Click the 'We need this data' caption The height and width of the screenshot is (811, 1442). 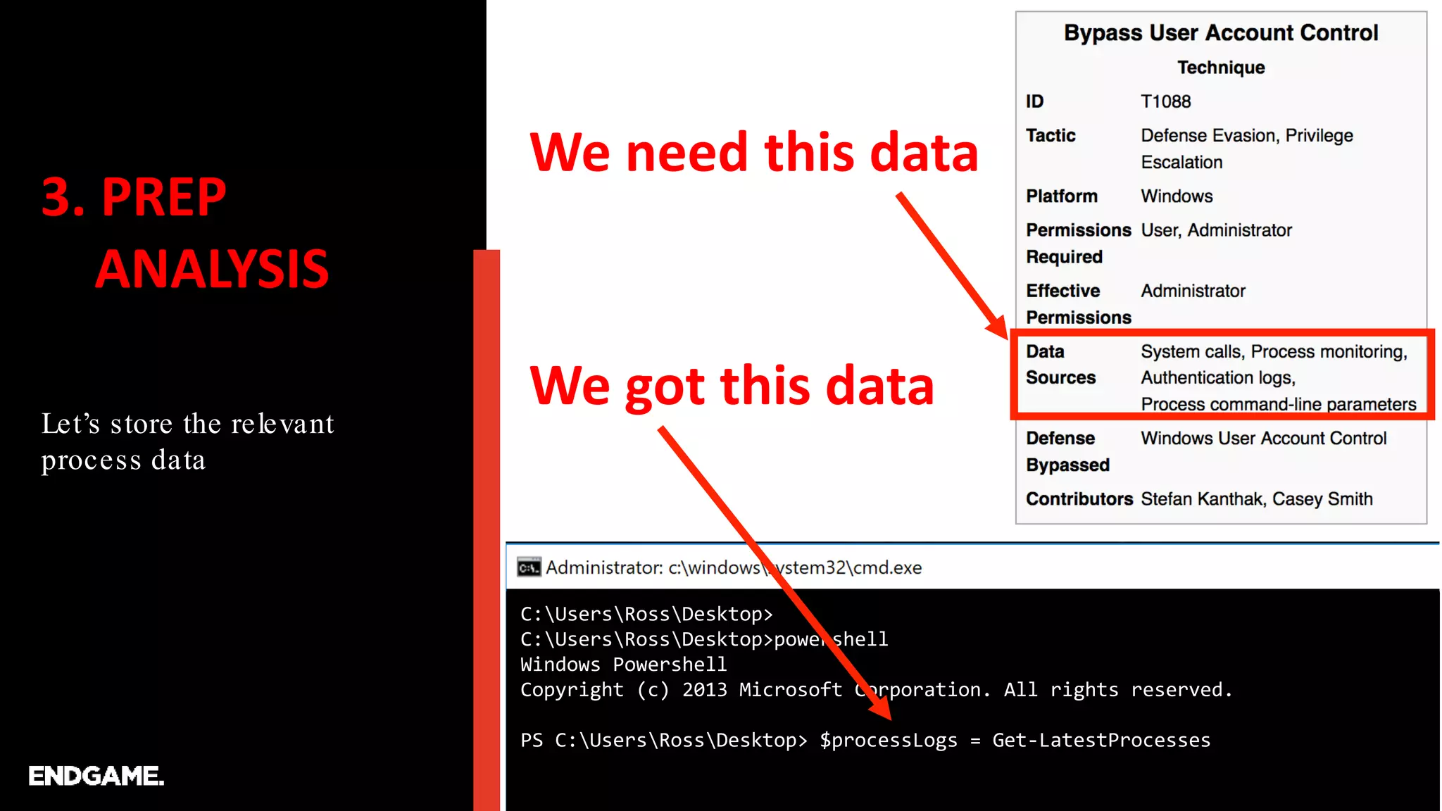(x=754, y=151)
